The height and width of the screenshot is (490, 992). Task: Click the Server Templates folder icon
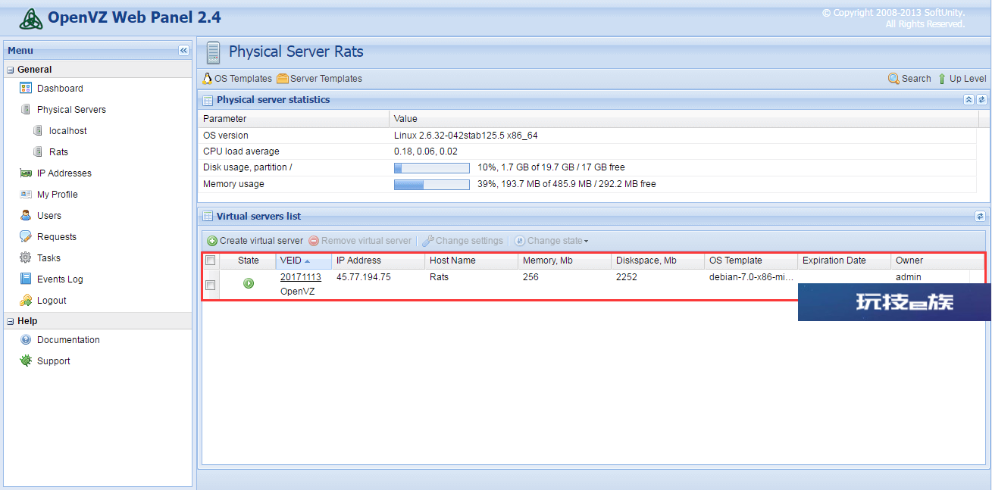coord(283,79)
